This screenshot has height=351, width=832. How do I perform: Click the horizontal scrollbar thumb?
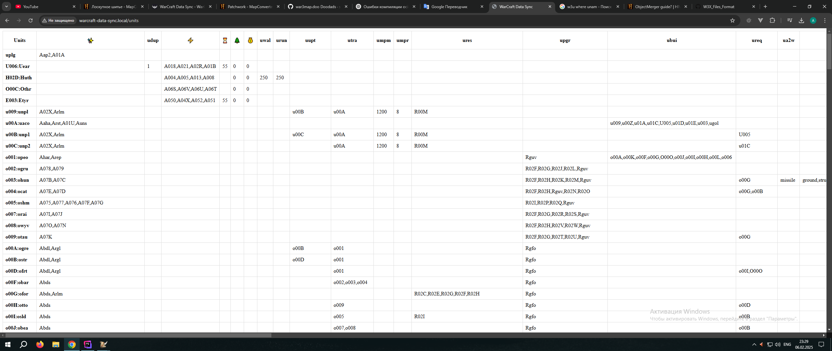pyautogui.click(x=138, y=335)
